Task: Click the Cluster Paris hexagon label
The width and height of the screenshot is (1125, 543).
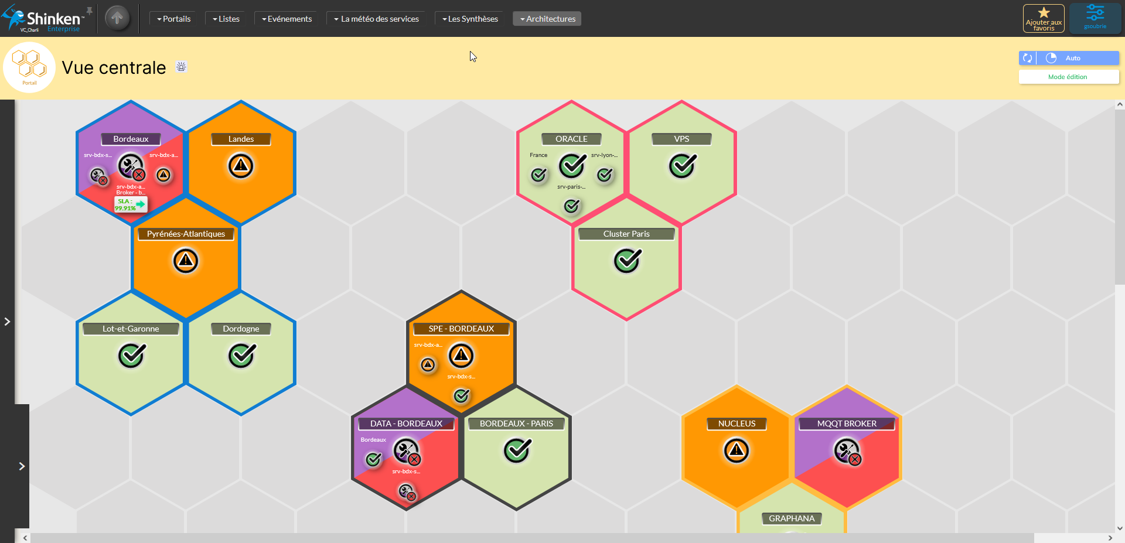Action: coord(626,234)
